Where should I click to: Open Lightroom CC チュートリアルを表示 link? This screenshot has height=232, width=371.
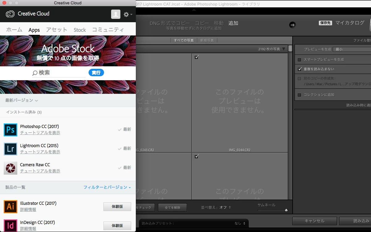40,152
